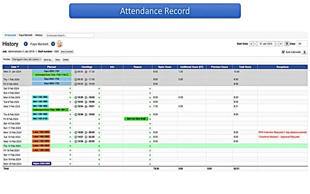Add planned plus on Thu 8 Feb 2024 row
This screenshot has height=194, width=310.
click(x=70, y=115)
